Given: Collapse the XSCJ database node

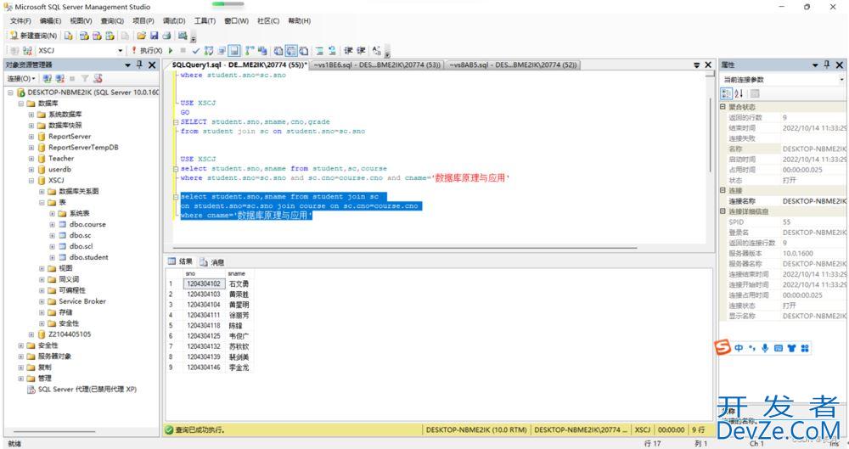Looking at the screenshot, I should coord(31,180).
